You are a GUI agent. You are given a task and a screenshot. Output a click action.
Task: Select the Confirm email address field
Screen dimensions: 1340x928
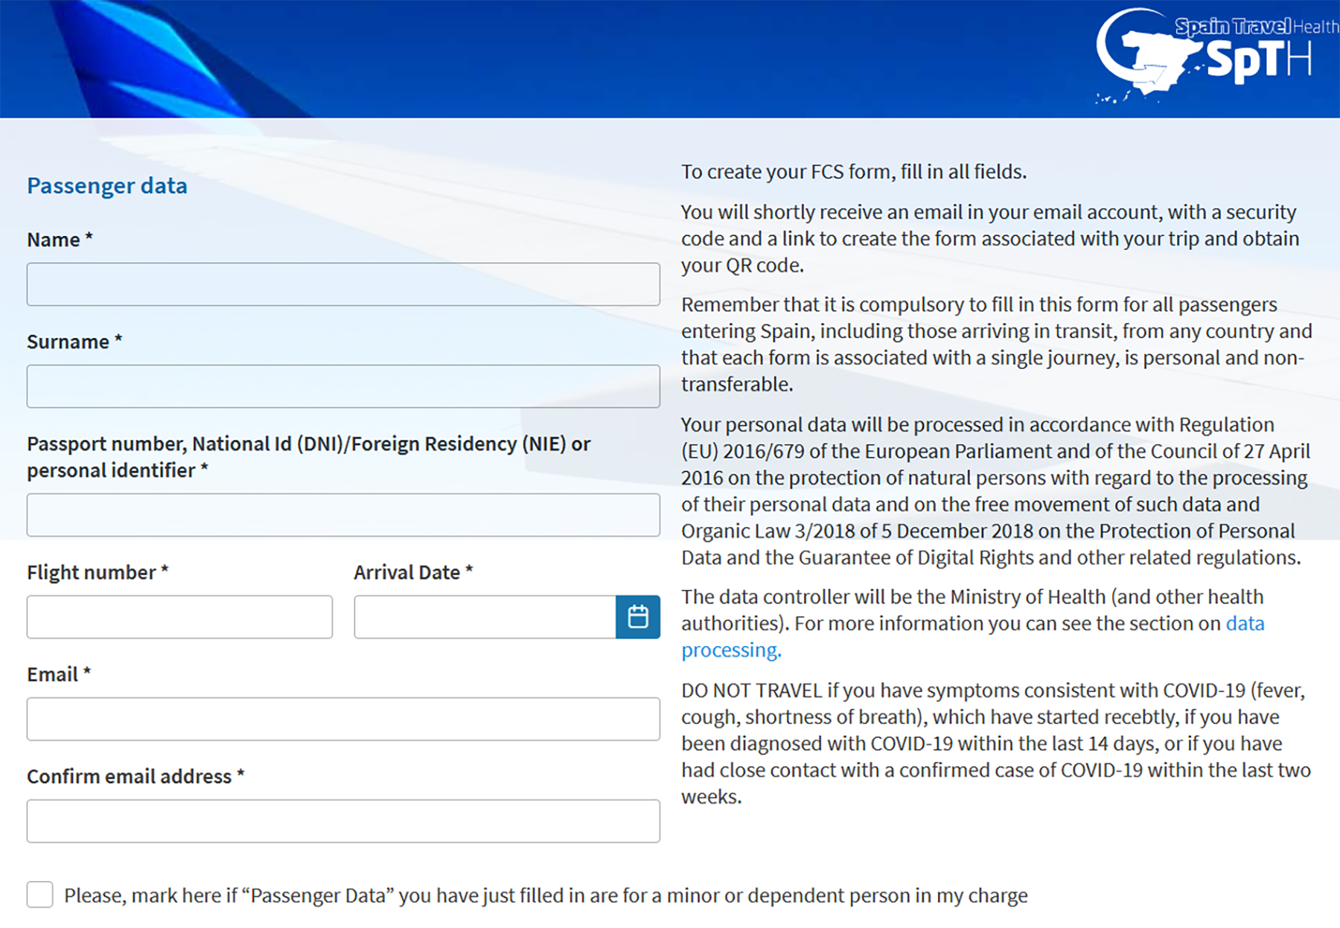click(x=343, y=821)
